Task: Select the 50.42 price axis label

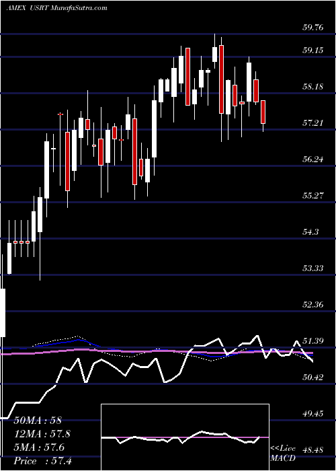Action: [x=313, y=377]
